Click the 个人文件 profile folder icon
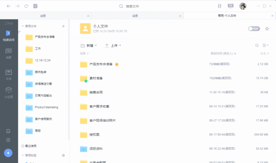 click(x=85, y=28)
